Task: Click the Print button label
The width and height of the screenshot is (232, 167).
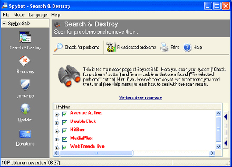Action: 174,47
